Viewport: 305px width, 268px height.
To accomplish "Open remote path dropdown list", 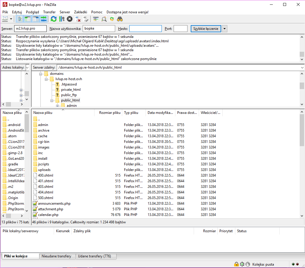I will 302,67.
